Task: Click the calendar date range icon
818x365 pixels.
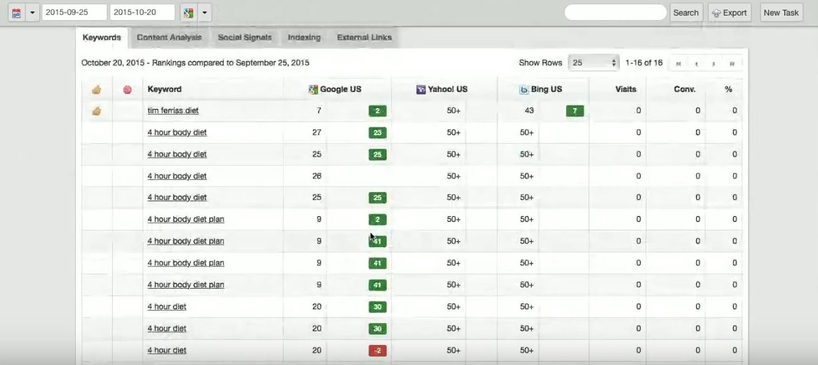Action: [16, 13]
